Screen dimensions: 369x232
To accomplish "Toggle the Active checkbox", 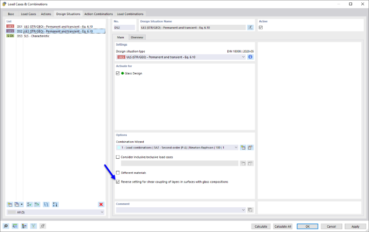I will [x=261, y=28].
